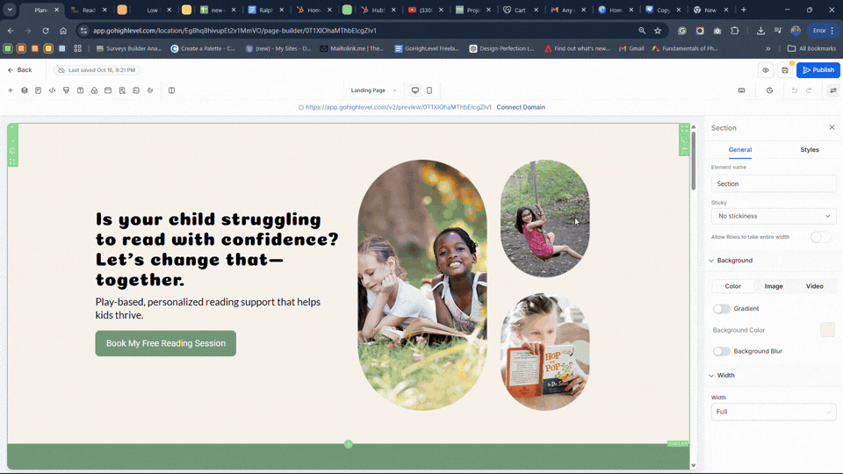This screenshot has width=843, height=474.
Task: Toggle Allow Rows to take entire width
Action: click(820, 237)
